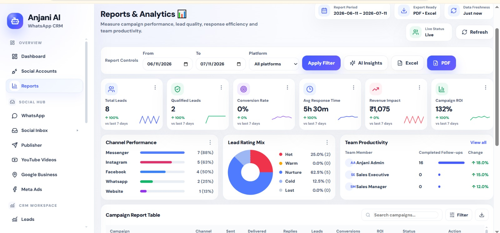
Task: Expand the Social Inbox submenu arrow
Action: tap(77, 130)
